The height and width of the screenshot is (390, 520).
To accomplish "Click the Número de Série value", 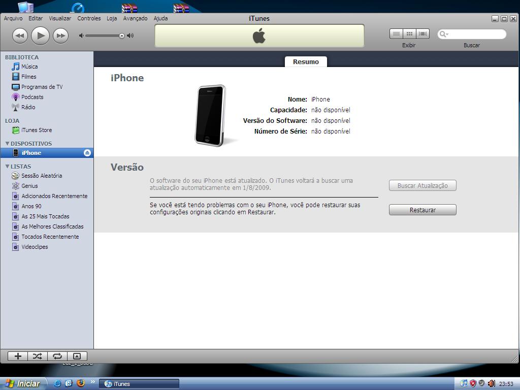I will pyautogui.click(x=331, y=131).
